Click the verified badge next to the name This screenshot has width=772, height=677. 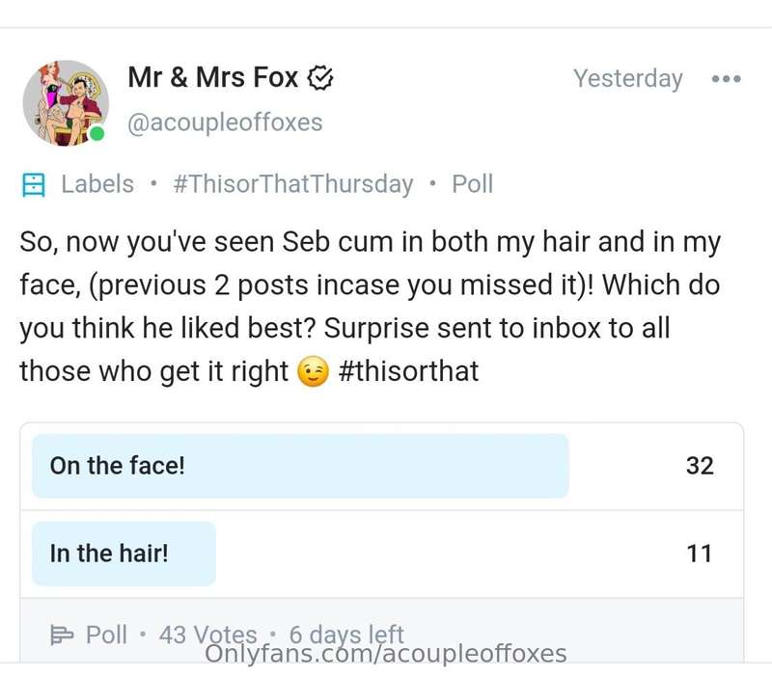click(319, 79)
